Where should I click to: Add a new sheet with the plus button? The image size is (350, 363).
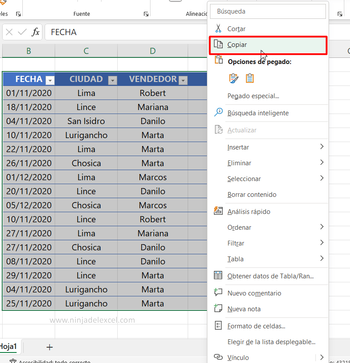pos(49,347)
